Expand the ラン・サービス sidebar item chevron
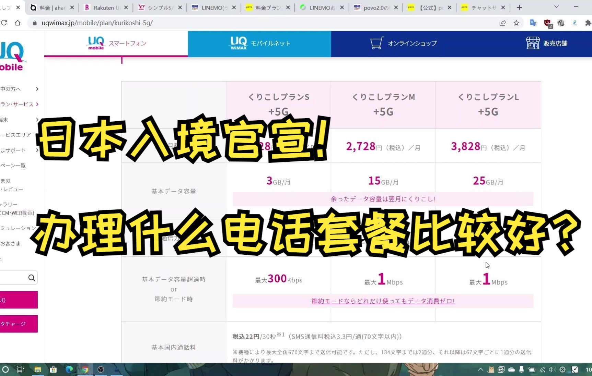Screen dimensions: 592x376 (37, 104)
